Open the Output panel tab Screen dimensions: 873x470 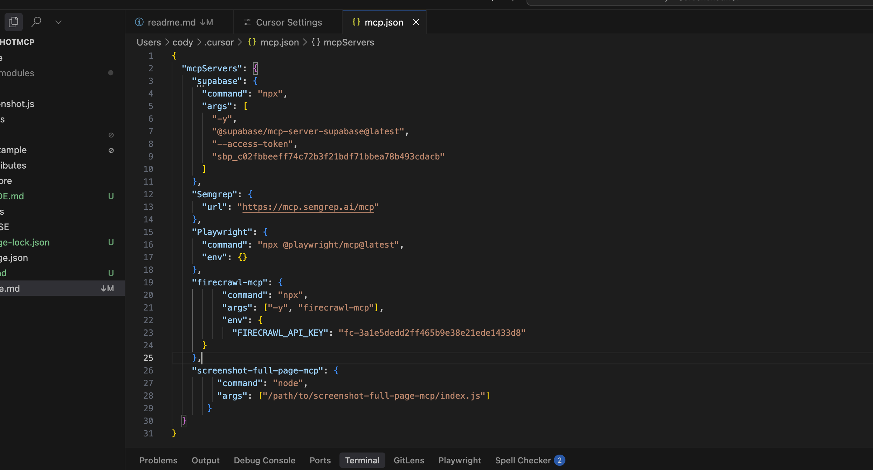205,460
